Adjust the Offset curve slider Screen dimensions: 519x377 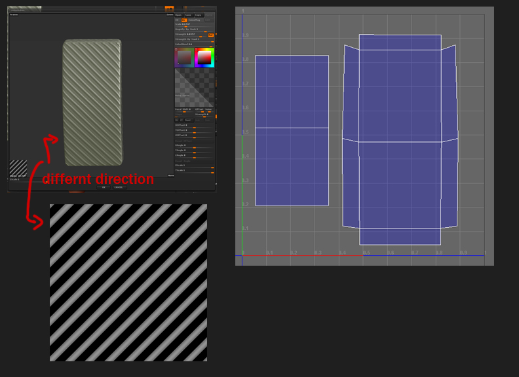(x=200, y=111)
